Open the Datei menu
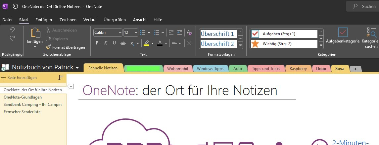Screen dimensions: 379x145 coord(7,20)
